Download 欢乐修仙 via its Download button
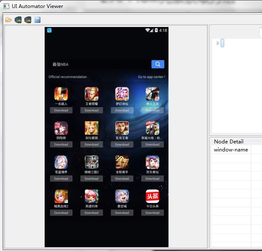Image resolution: width=262 pixels, height=251 pixels. pyautogui.click(x=152, y=179)
